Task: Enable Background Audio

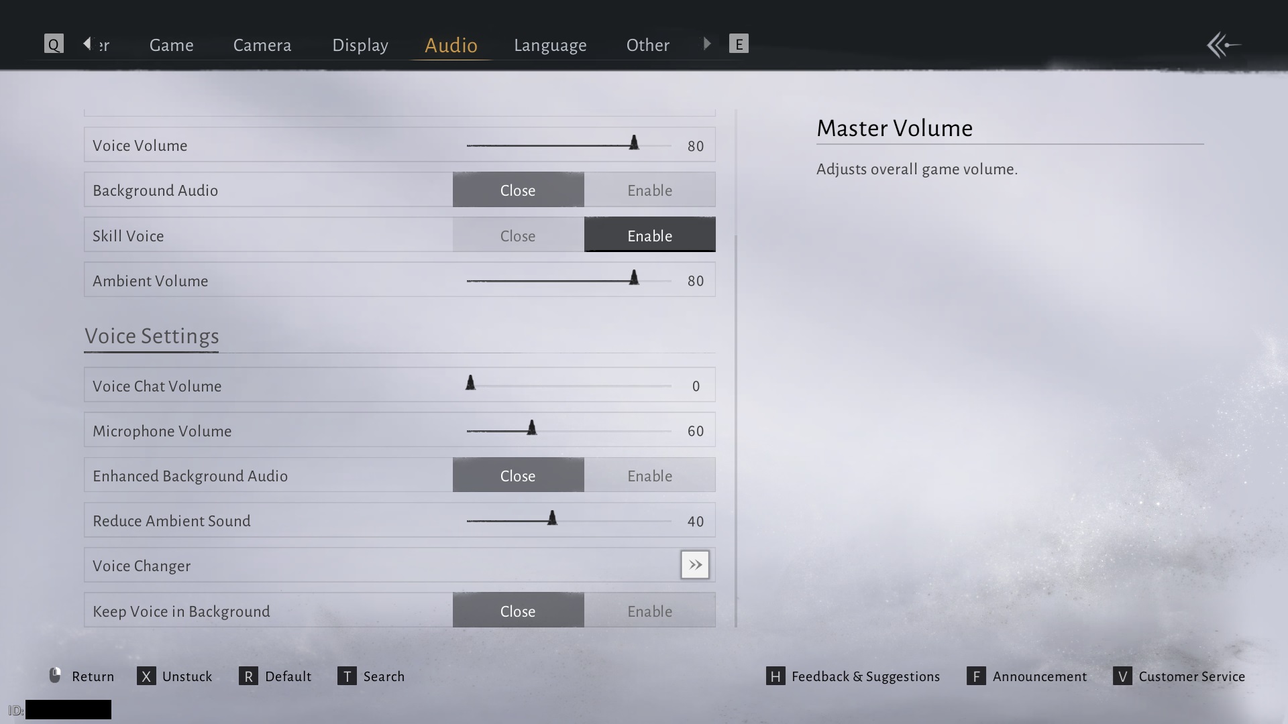Action: [x=649, y=190]
